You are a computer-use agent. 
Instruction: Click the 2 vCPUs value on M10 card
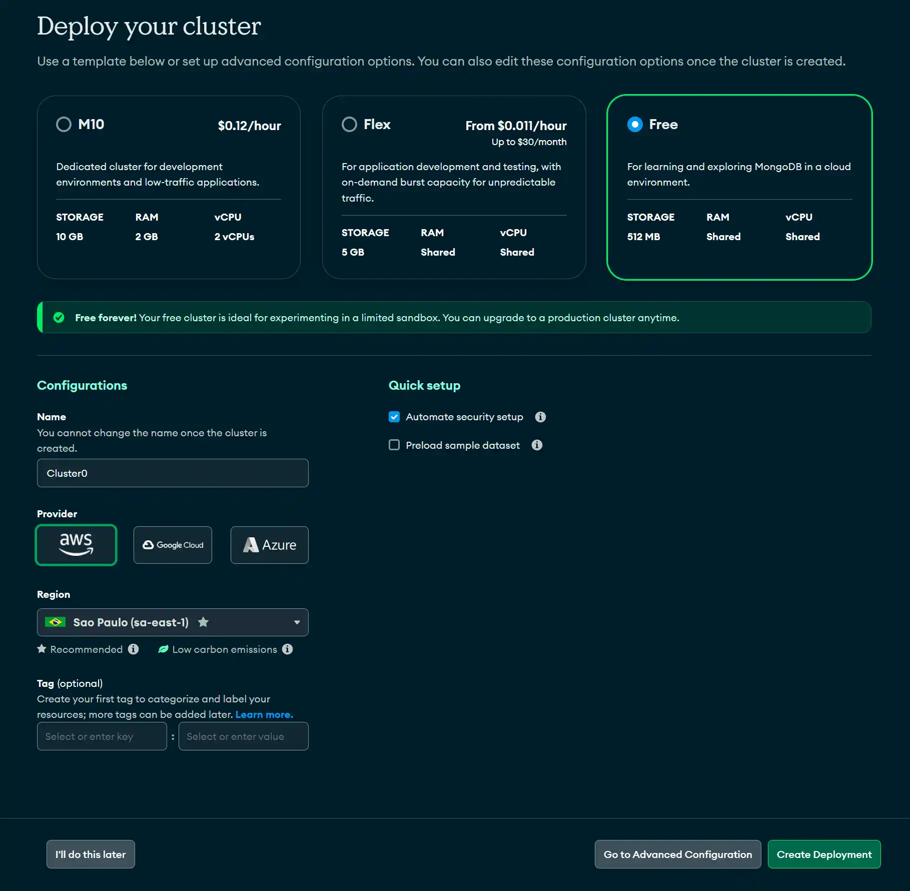tap(235, 237)
